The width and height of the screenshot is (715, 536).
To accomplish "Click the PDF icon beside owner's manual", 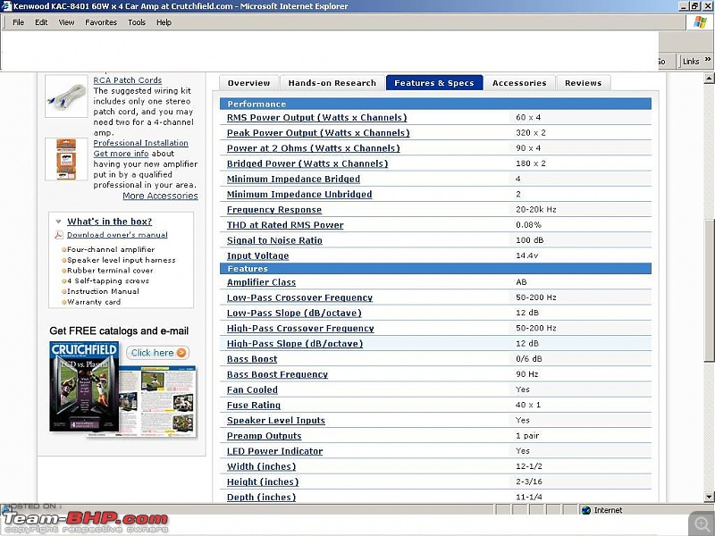I will point(59,235).
